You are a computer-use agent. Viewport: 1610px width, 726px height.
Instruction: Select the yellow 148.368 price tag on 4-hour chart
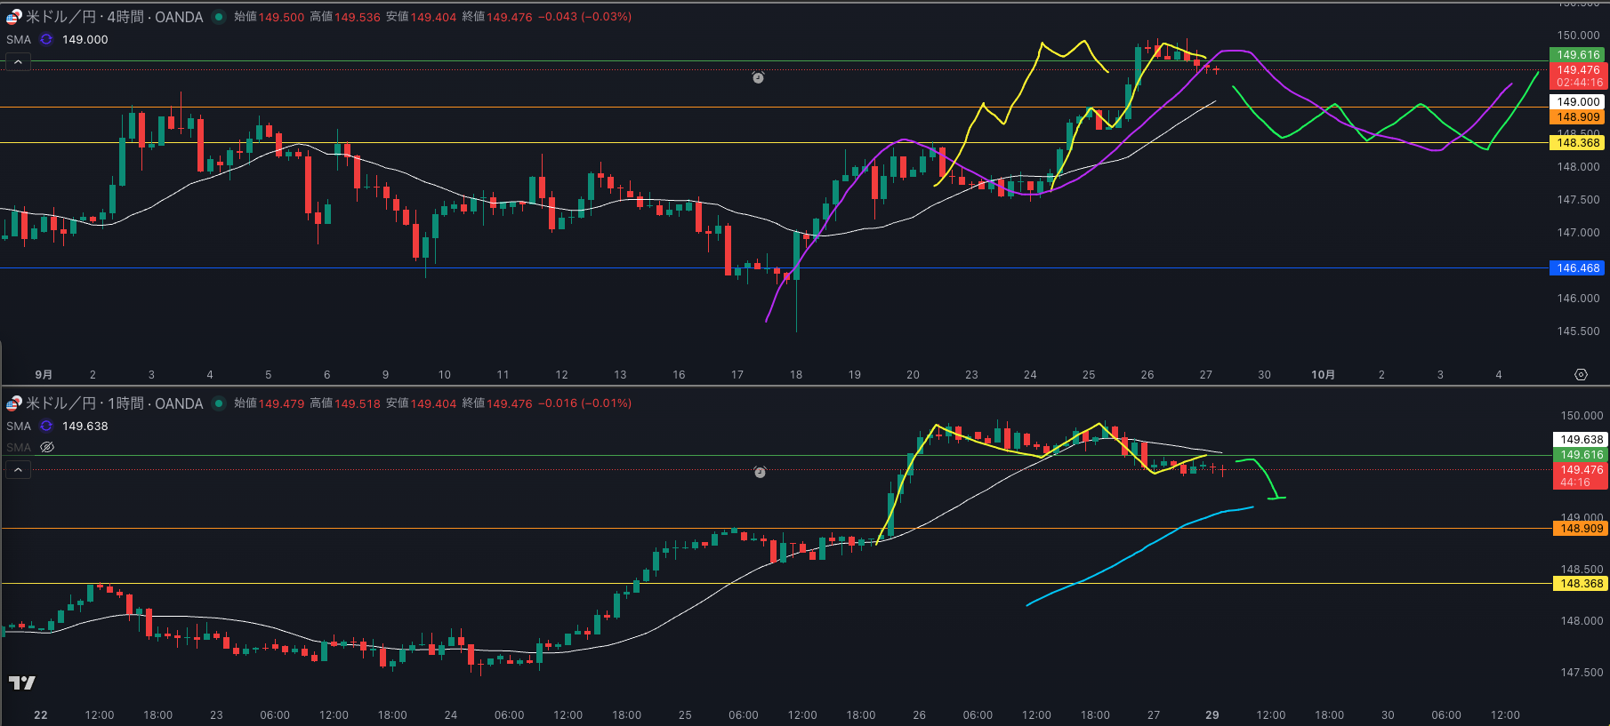(1578, 143)
